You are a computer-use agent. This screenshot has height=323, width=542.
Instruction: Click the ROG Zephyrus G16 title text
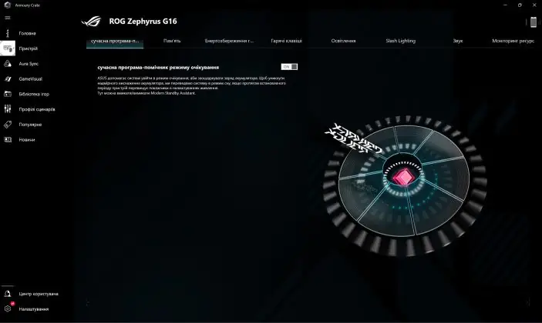[143, 22]
